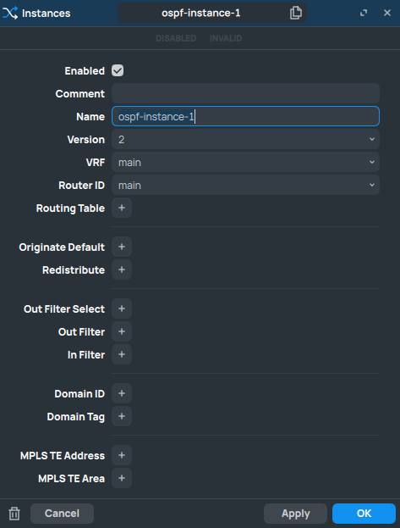Open the Version dropdown
The image size is (400, 528).
pyautogui.click(x=246, y=139)
